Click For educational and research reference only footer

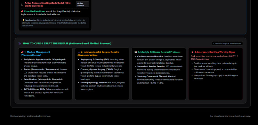point(230,116)
